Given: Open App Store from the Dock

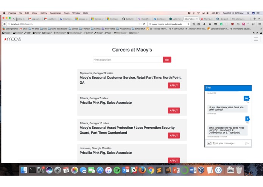Looking at the screenshot, I should click(100, 170).
